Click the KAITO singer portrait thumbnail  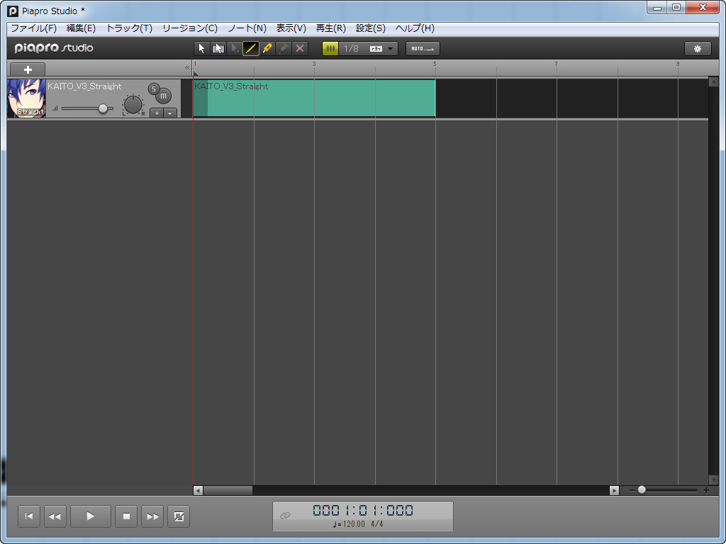tap(26, 98)
